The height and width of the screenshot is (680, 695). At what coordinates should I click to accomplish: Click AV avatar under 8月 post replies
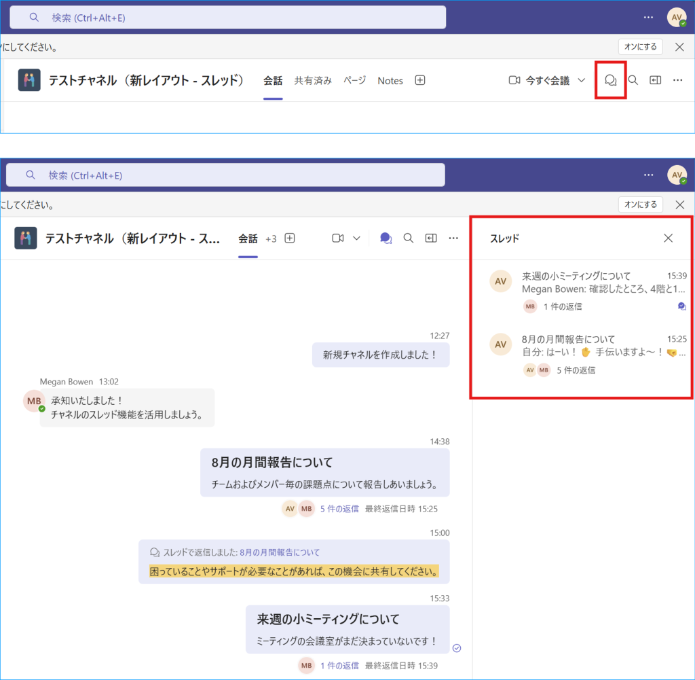click(290, 509)
